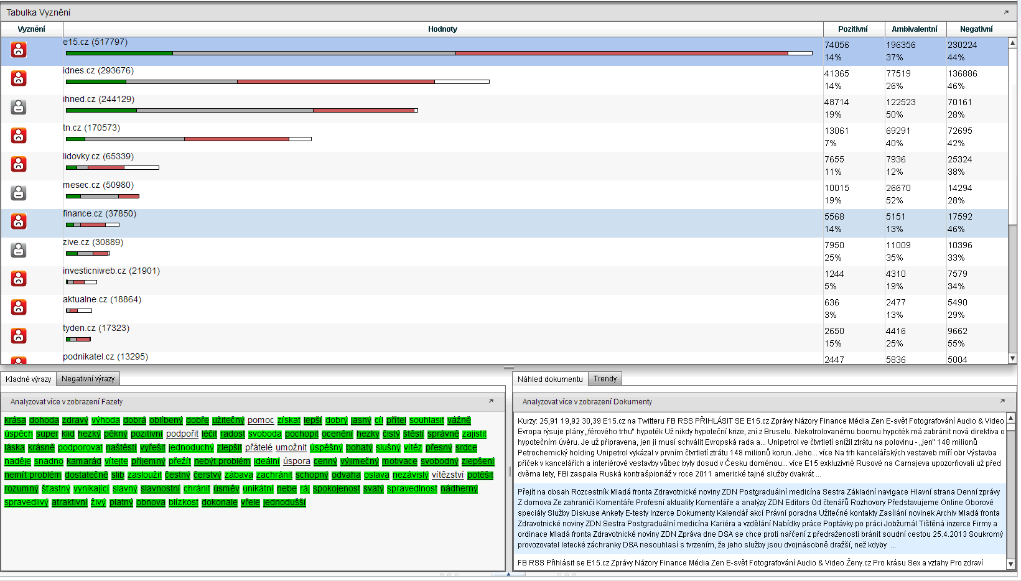Screen dimensions: 1021x581
Task: Click the positive word 'dohoda'
Action: click(x=44, y=421)
